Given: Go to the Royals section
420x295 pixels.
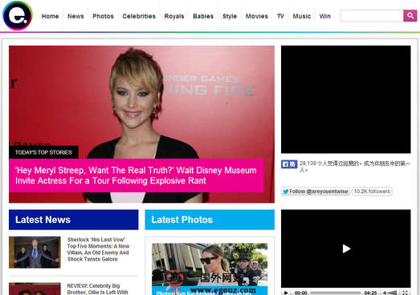Looking at the screenshot, I should tap(174, 16).
